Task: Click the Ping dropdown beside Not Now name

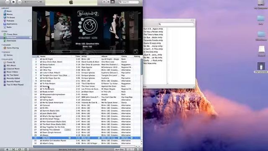Action: click(70, 138)
